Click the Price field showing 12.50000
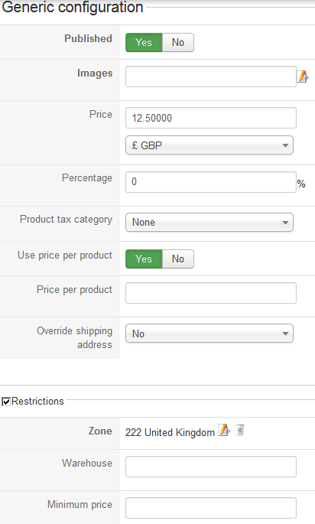This screenshot has height=524, width=315. click(x=211, y=118)
